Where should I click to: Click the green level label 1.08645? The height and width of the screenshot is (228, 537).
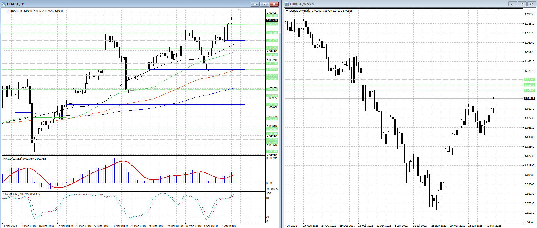point(272,48)
